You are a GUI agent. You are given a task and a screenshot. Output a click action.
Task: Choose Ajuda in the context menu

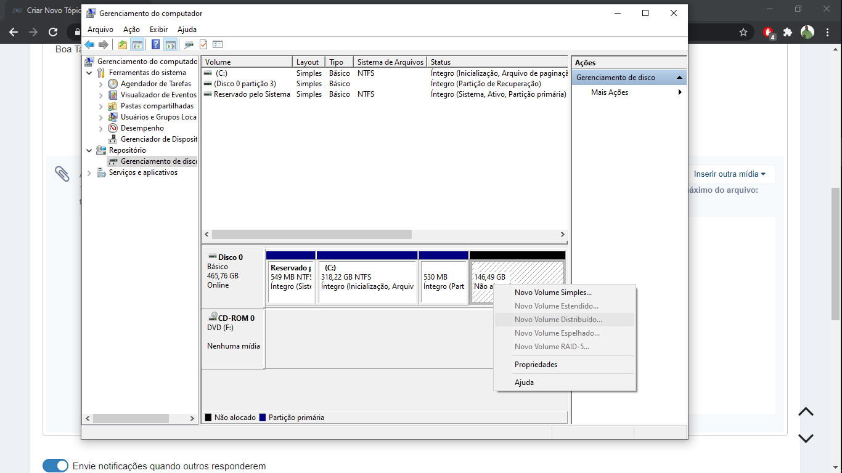565,382
